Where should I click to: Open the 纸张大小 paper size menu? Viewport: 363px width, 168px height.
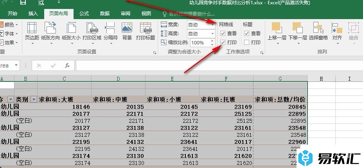tap(71, 31)
